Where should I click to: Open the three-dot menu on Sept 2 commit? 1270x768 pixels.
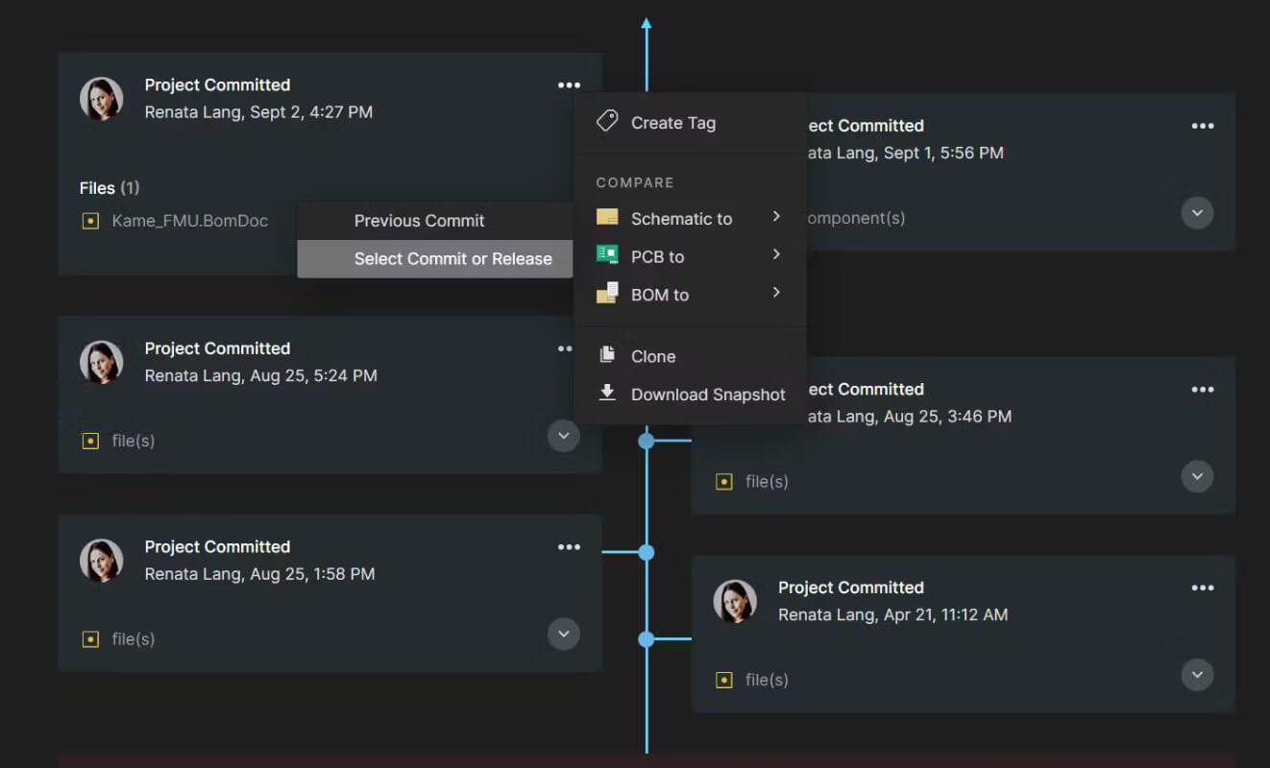pos(569,85)
